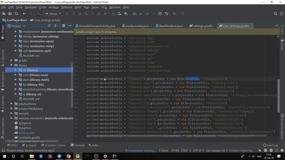Click the scroll from source target icon
Screen dimensions: 285x160
pos(49,26)
